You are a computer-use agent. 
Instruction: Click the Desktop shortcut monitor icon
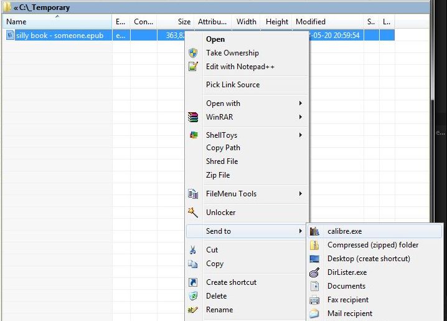tap(314, 259)
